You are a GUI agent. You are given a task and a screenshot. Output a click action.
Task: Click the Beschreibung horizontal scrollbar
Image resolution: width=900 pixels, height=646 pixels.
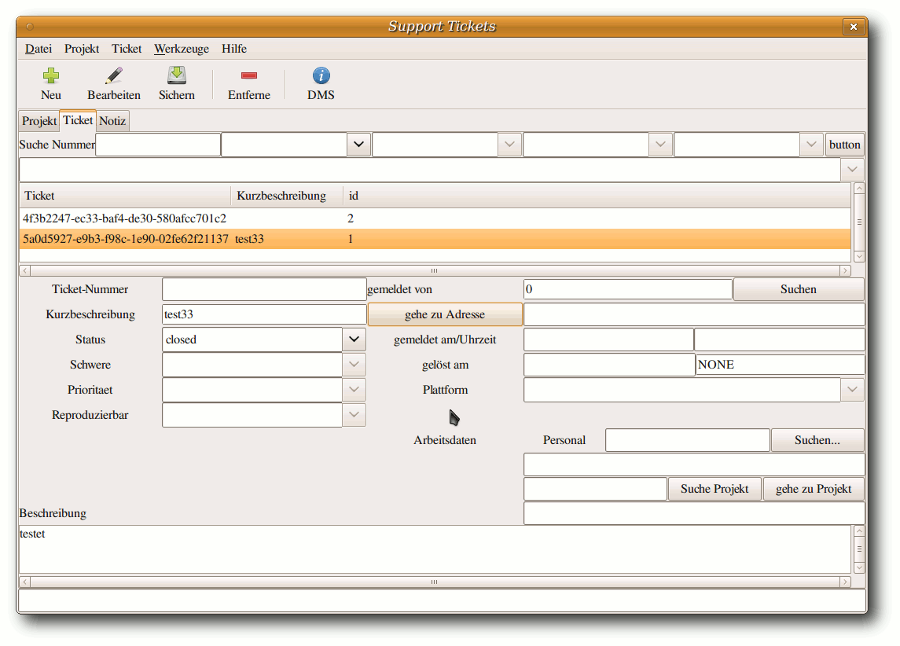point(435,582)
